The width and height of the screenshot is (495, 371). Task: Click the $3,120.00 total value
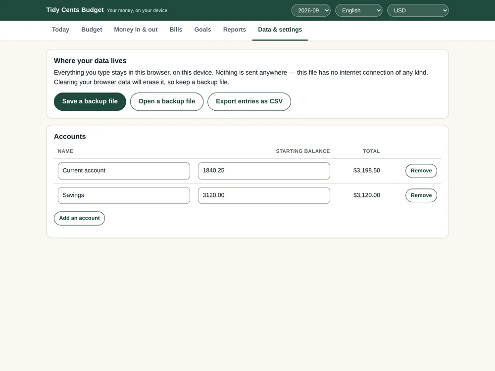[x=366, y=195]
